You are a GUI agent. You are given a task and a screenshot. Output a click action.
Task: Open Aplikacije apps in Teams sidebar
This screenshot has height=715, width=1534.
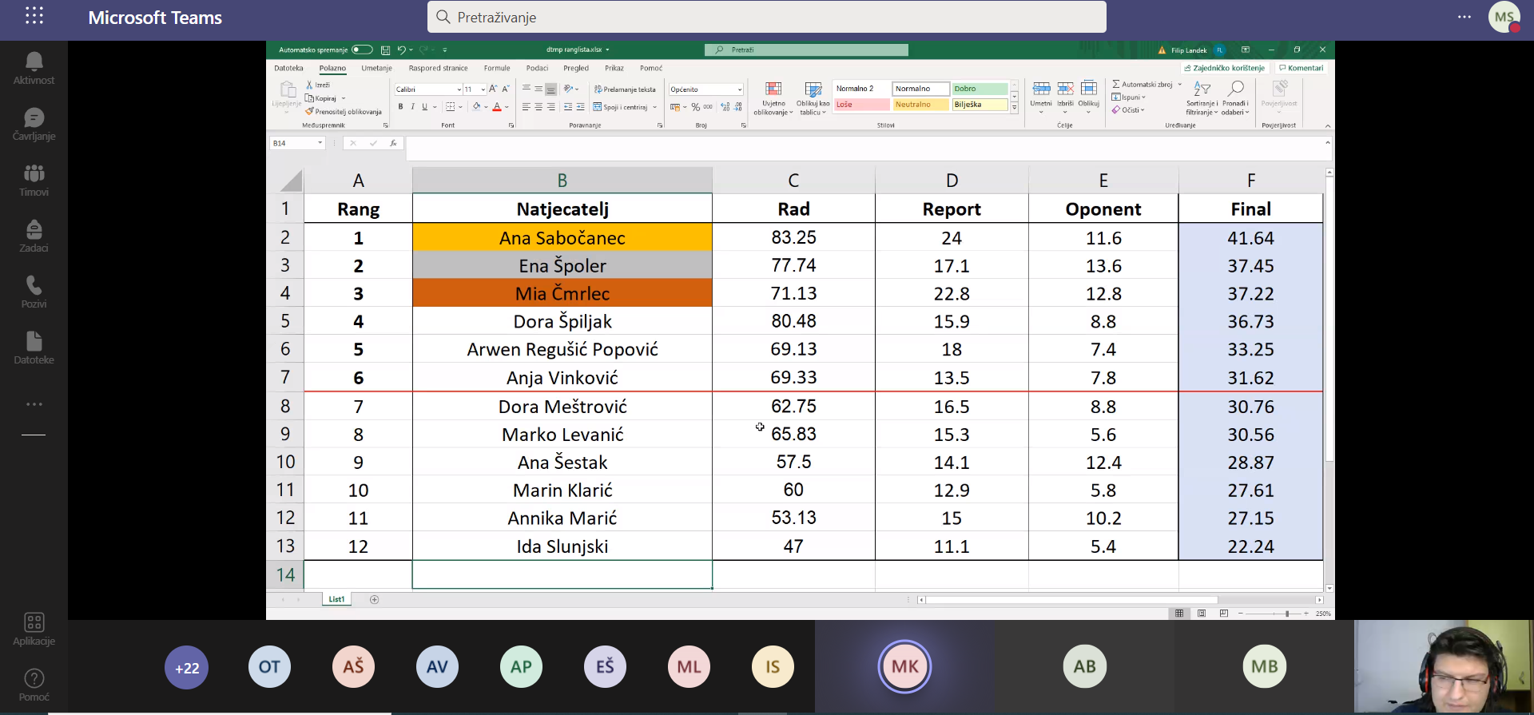click(x=34, y=629)
